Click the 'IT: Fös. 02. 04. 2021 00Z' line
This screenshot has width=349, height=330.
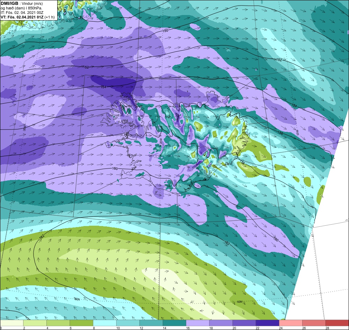[23, 13]
